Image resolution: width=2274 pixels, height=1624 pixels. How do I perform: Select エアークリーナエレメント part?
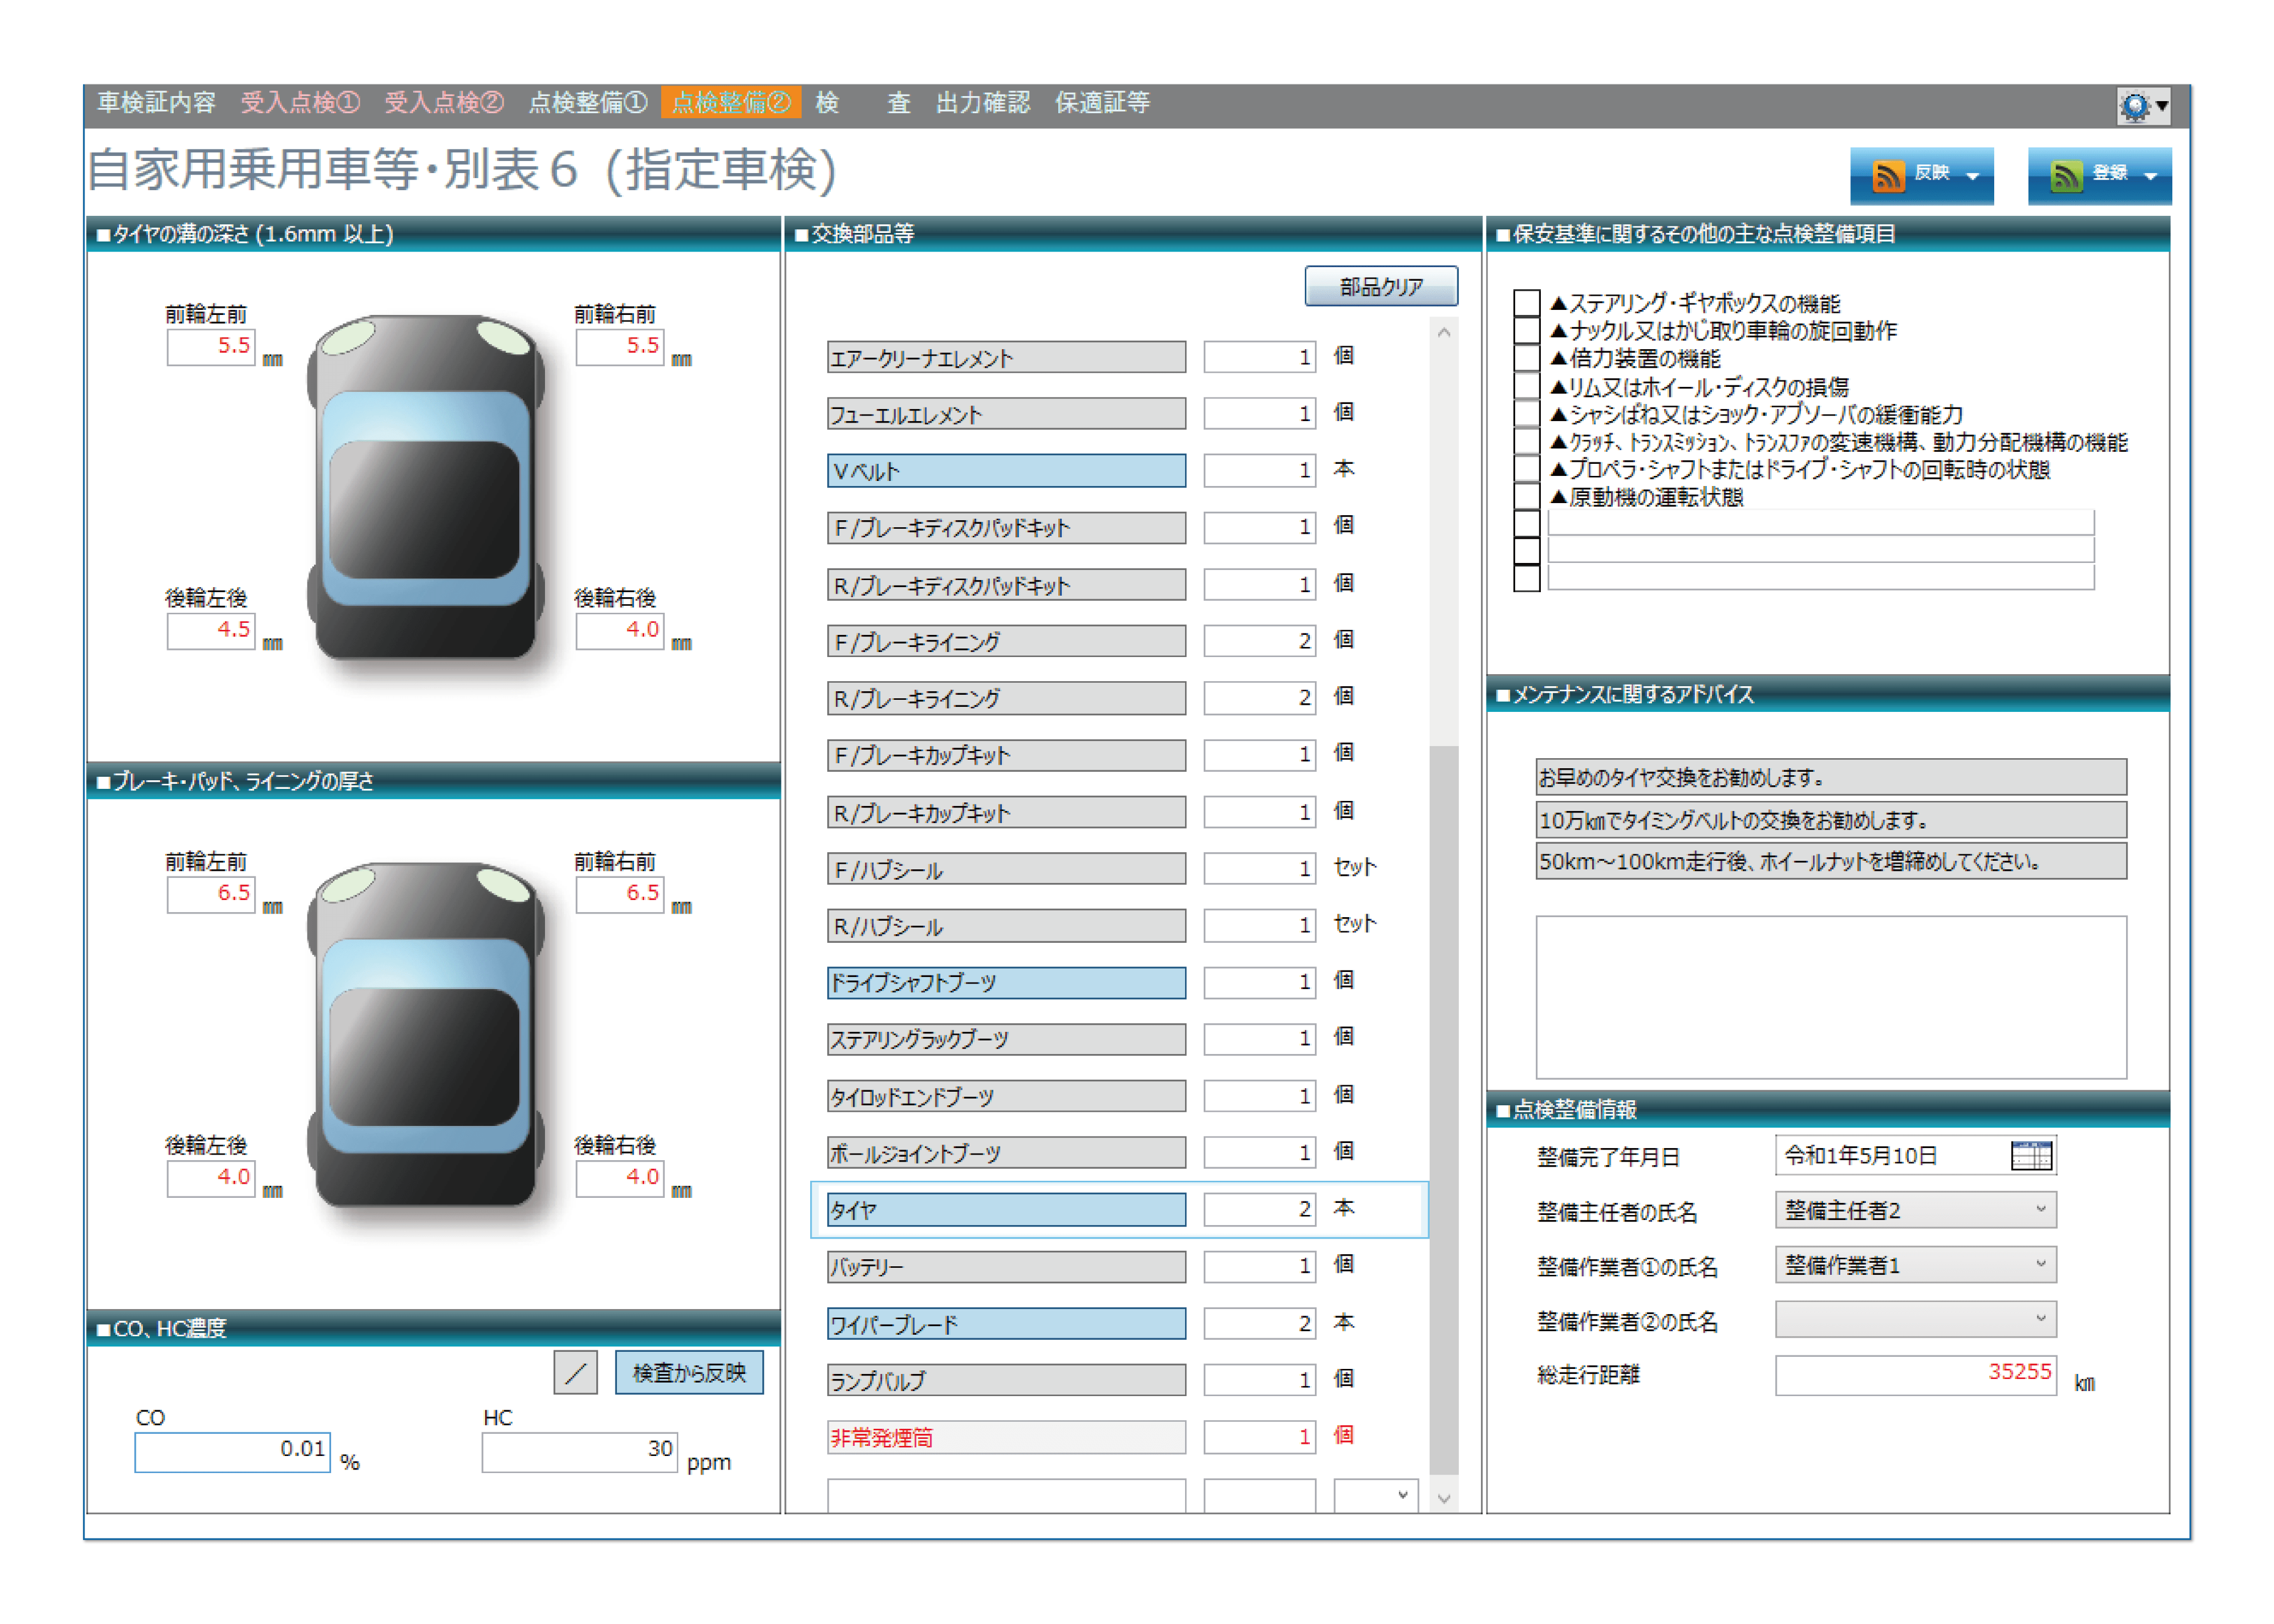(x=1006, y=357)
